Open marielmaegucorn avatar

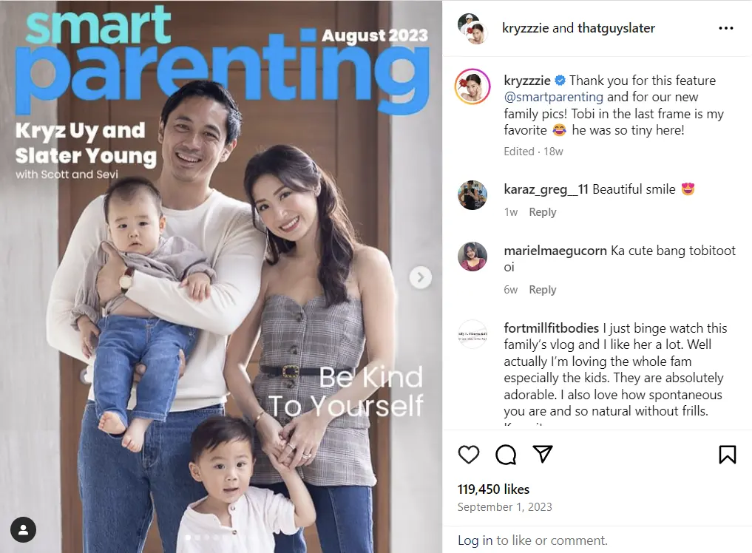(472, 257)
